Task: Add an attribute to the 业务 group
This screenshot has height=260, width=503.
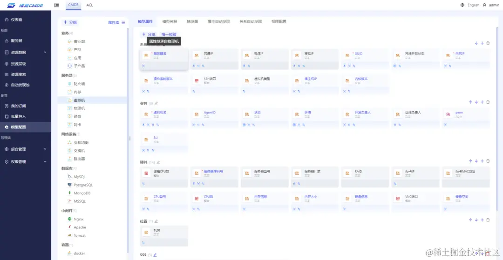Action: [x=482, y=102]
